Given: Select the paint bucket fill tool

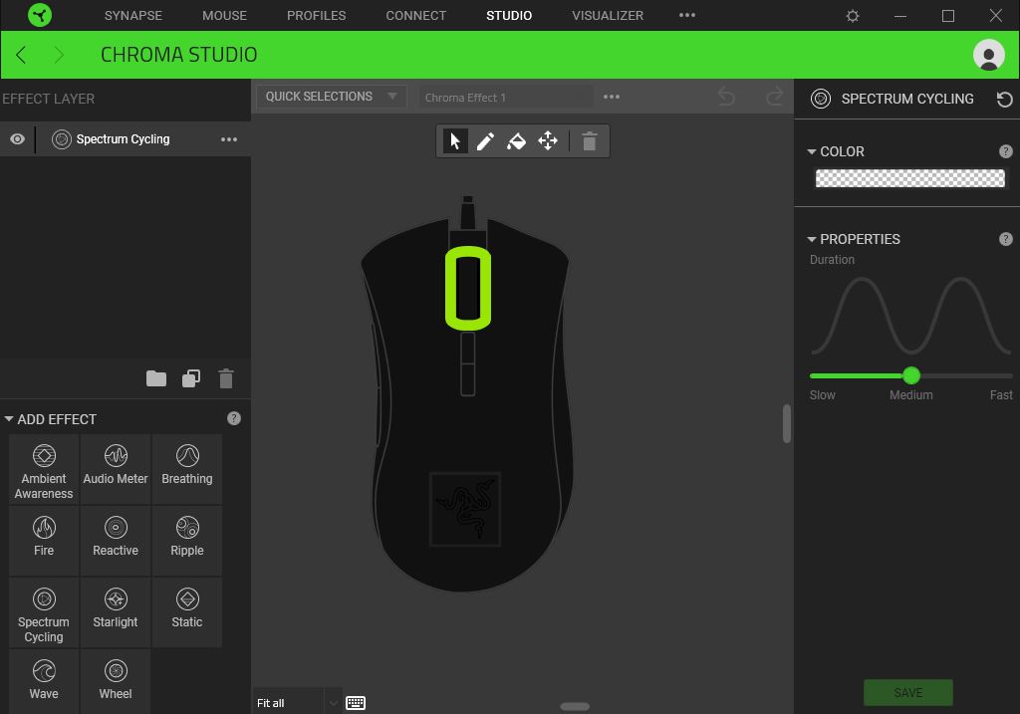Looking at the screenshot, I should point(517,140).
